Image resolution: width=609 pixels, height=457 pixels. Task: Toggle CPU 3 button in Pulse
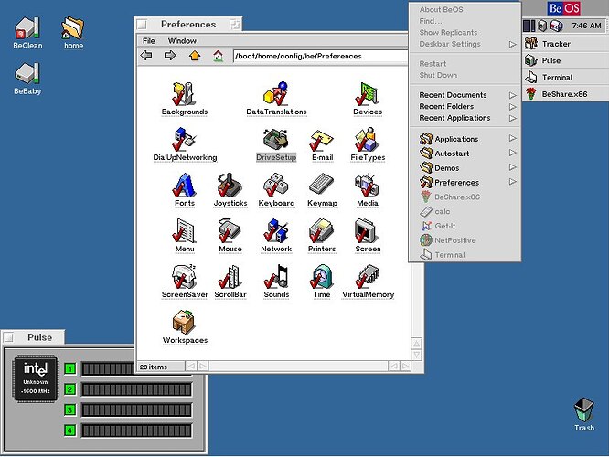[69, 409]
